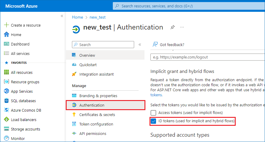Click the front-channel logout URL field
Screen dimensions: 265x142
pyautogui.click(x=208, y=57)
